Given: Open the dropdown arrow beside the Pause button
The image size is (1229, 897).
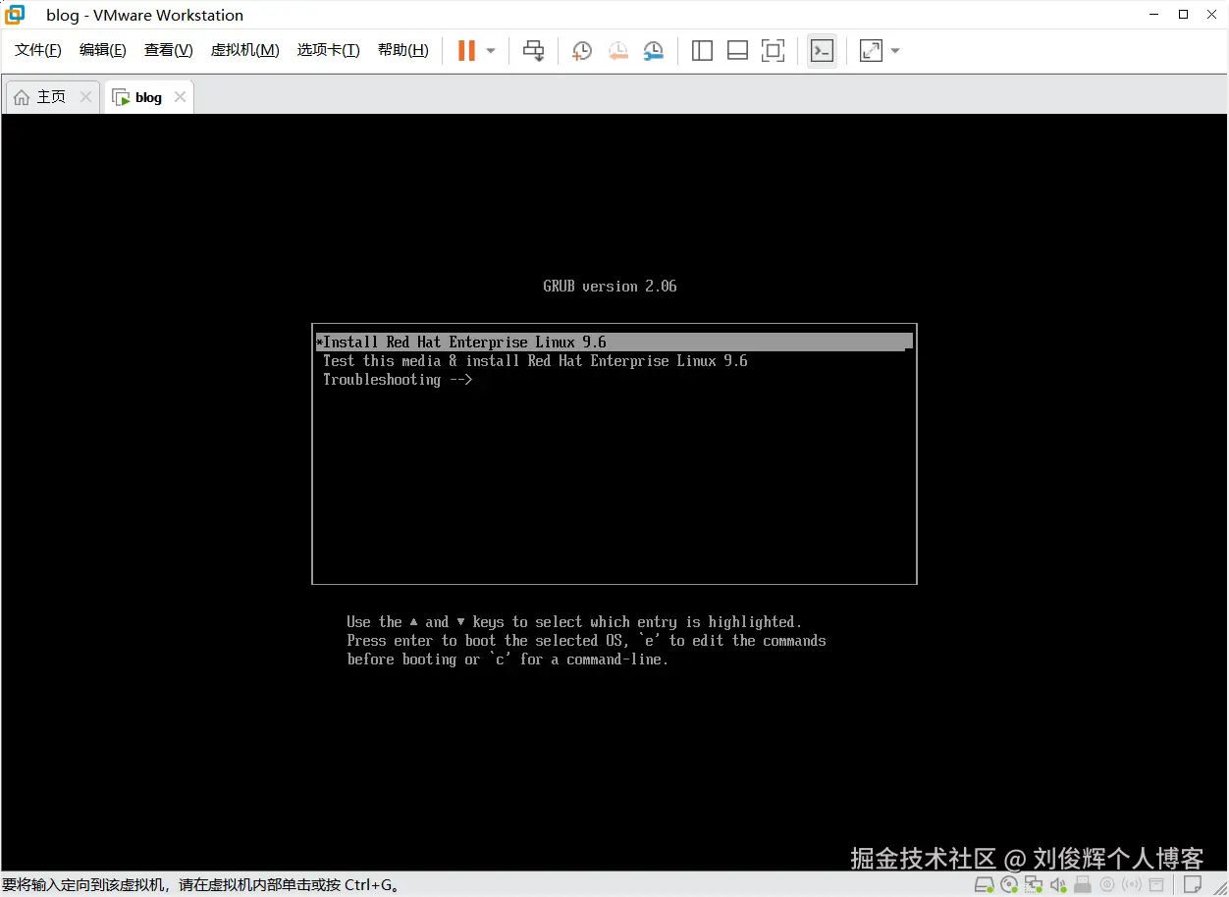Looking at the screenshot, I should click(491, 51).
